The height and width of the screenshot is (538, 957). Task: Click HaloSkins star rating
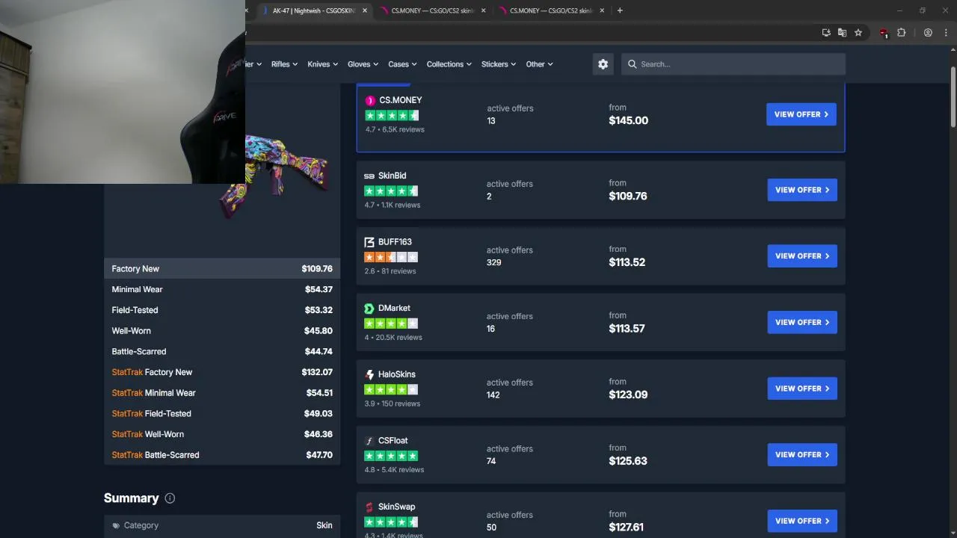(391, 389)
